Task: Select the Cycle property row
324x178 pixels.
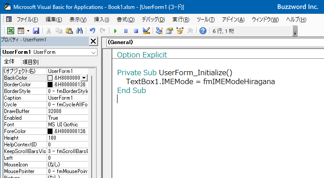Action: tap(45, 105)
